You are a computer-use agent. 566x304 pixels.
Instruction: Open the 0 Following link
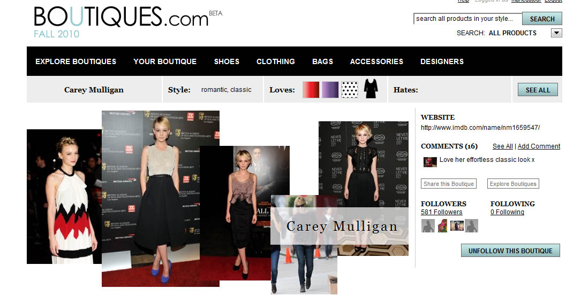[507, 212]
